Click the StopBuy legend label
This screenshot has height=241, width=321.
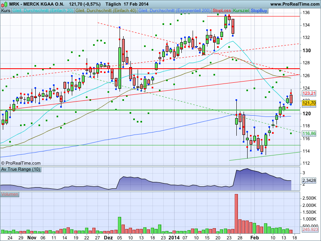[x=259, y=11]
